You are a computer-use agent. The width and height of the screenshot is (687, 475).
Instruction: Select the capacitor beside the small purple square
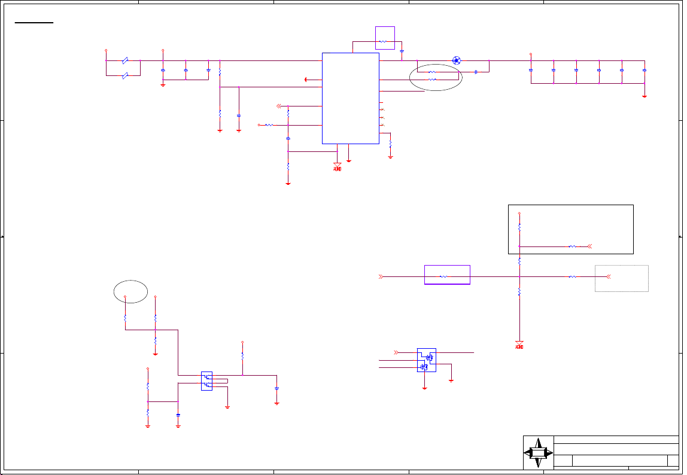point(402,51)
